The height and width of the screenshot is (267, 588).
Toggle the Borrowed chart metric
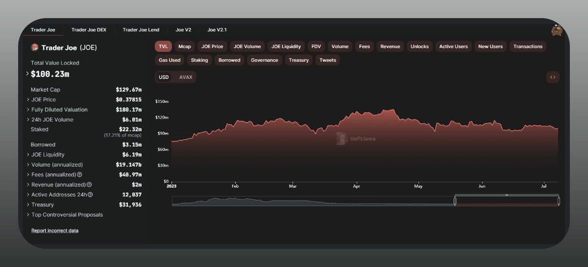click(x=229, y=60)
